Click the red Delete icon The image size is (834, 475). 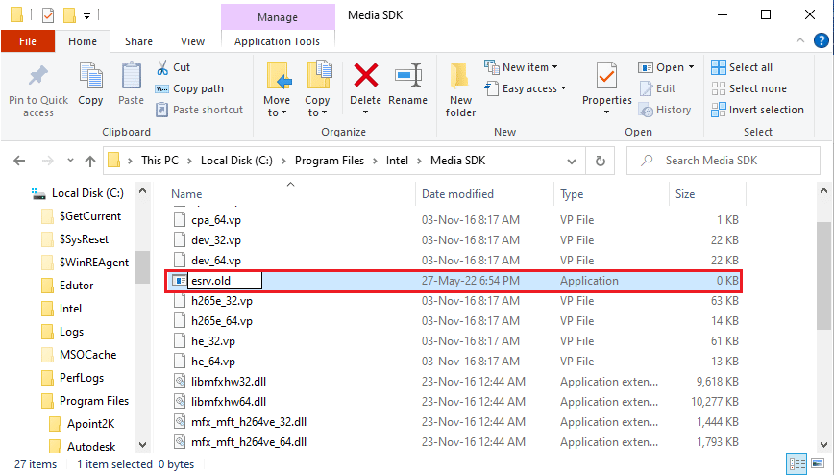[365, 75]
